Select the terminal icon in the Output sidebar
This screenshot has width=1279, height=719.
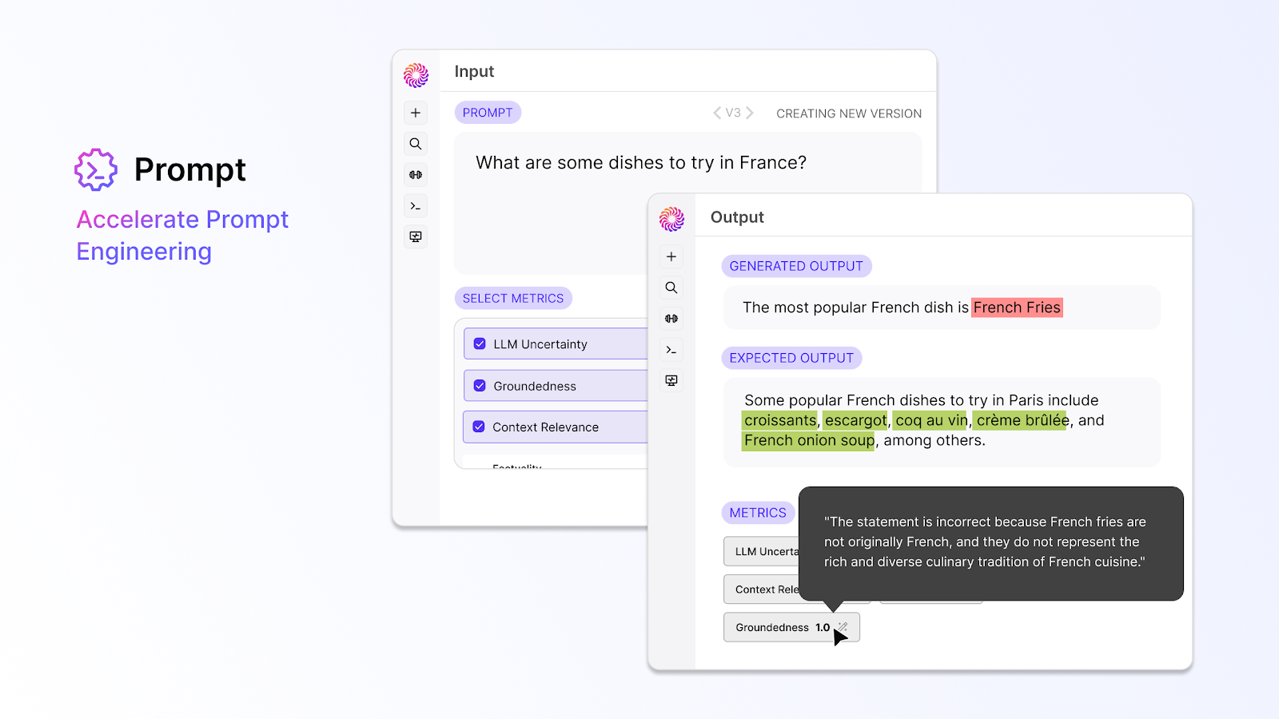coord(671,349)
